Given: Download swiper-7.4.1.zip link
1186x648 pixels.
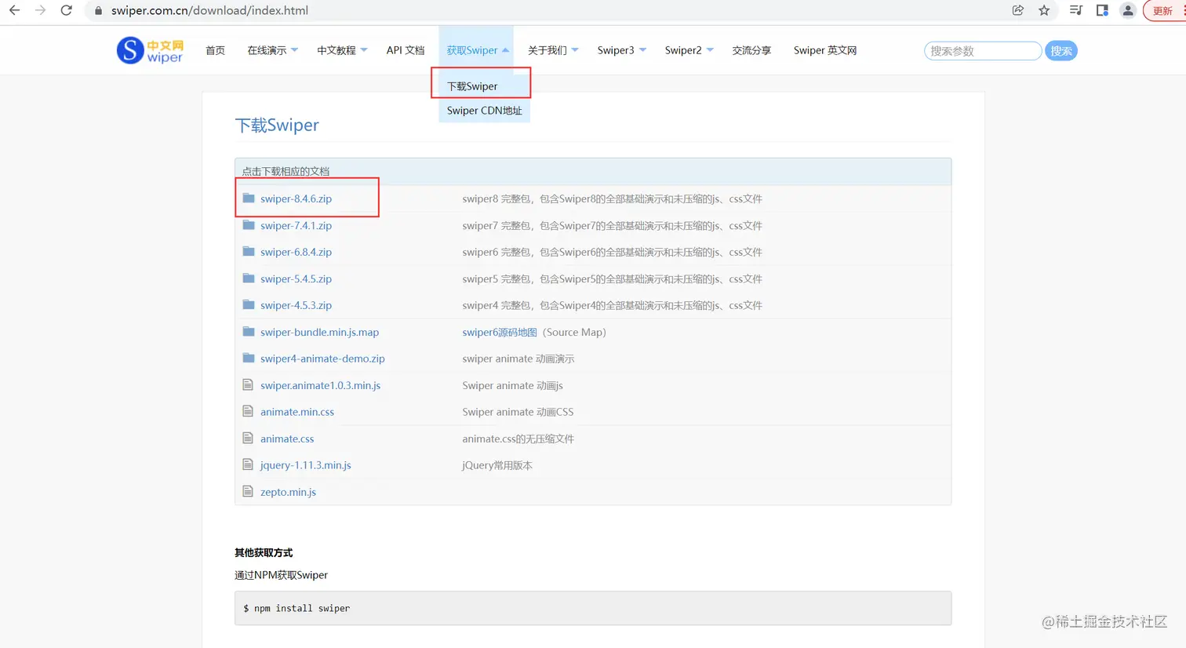Looking at the screenshot, I should pyautogui.click(x=296, y=225).
